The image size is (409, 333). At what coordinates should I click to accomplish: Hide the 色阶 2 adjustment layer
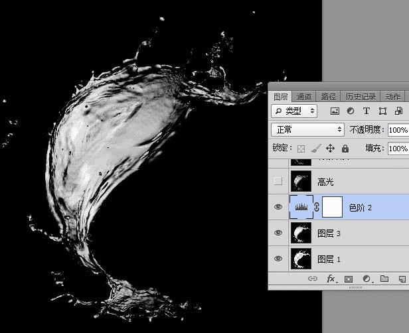pos(278,207)
